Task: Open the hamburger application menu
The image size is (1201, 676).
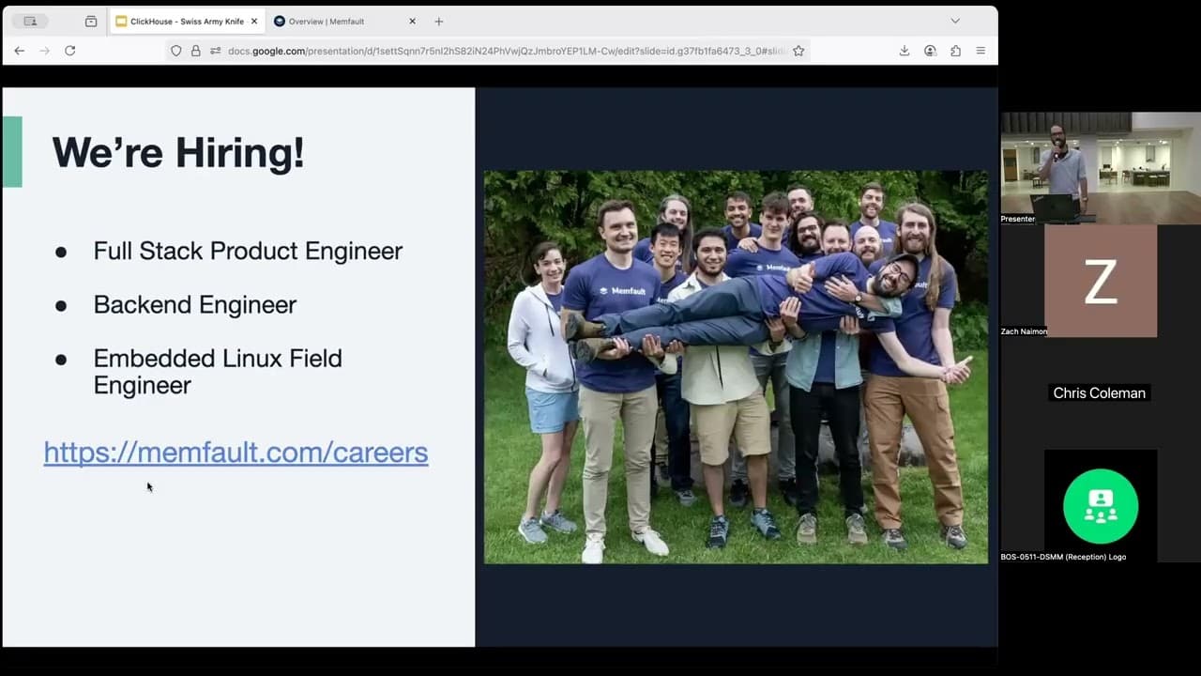Action: 981,51
